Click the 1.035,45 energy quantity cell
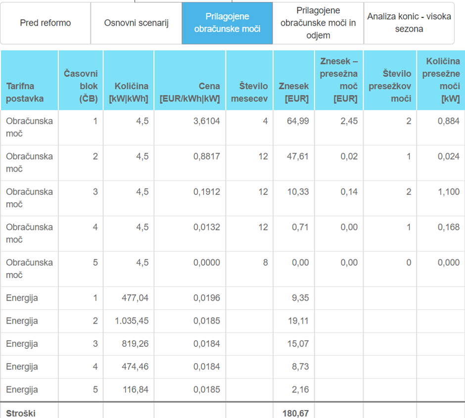 pyautogui.click(x=132, y=321)
